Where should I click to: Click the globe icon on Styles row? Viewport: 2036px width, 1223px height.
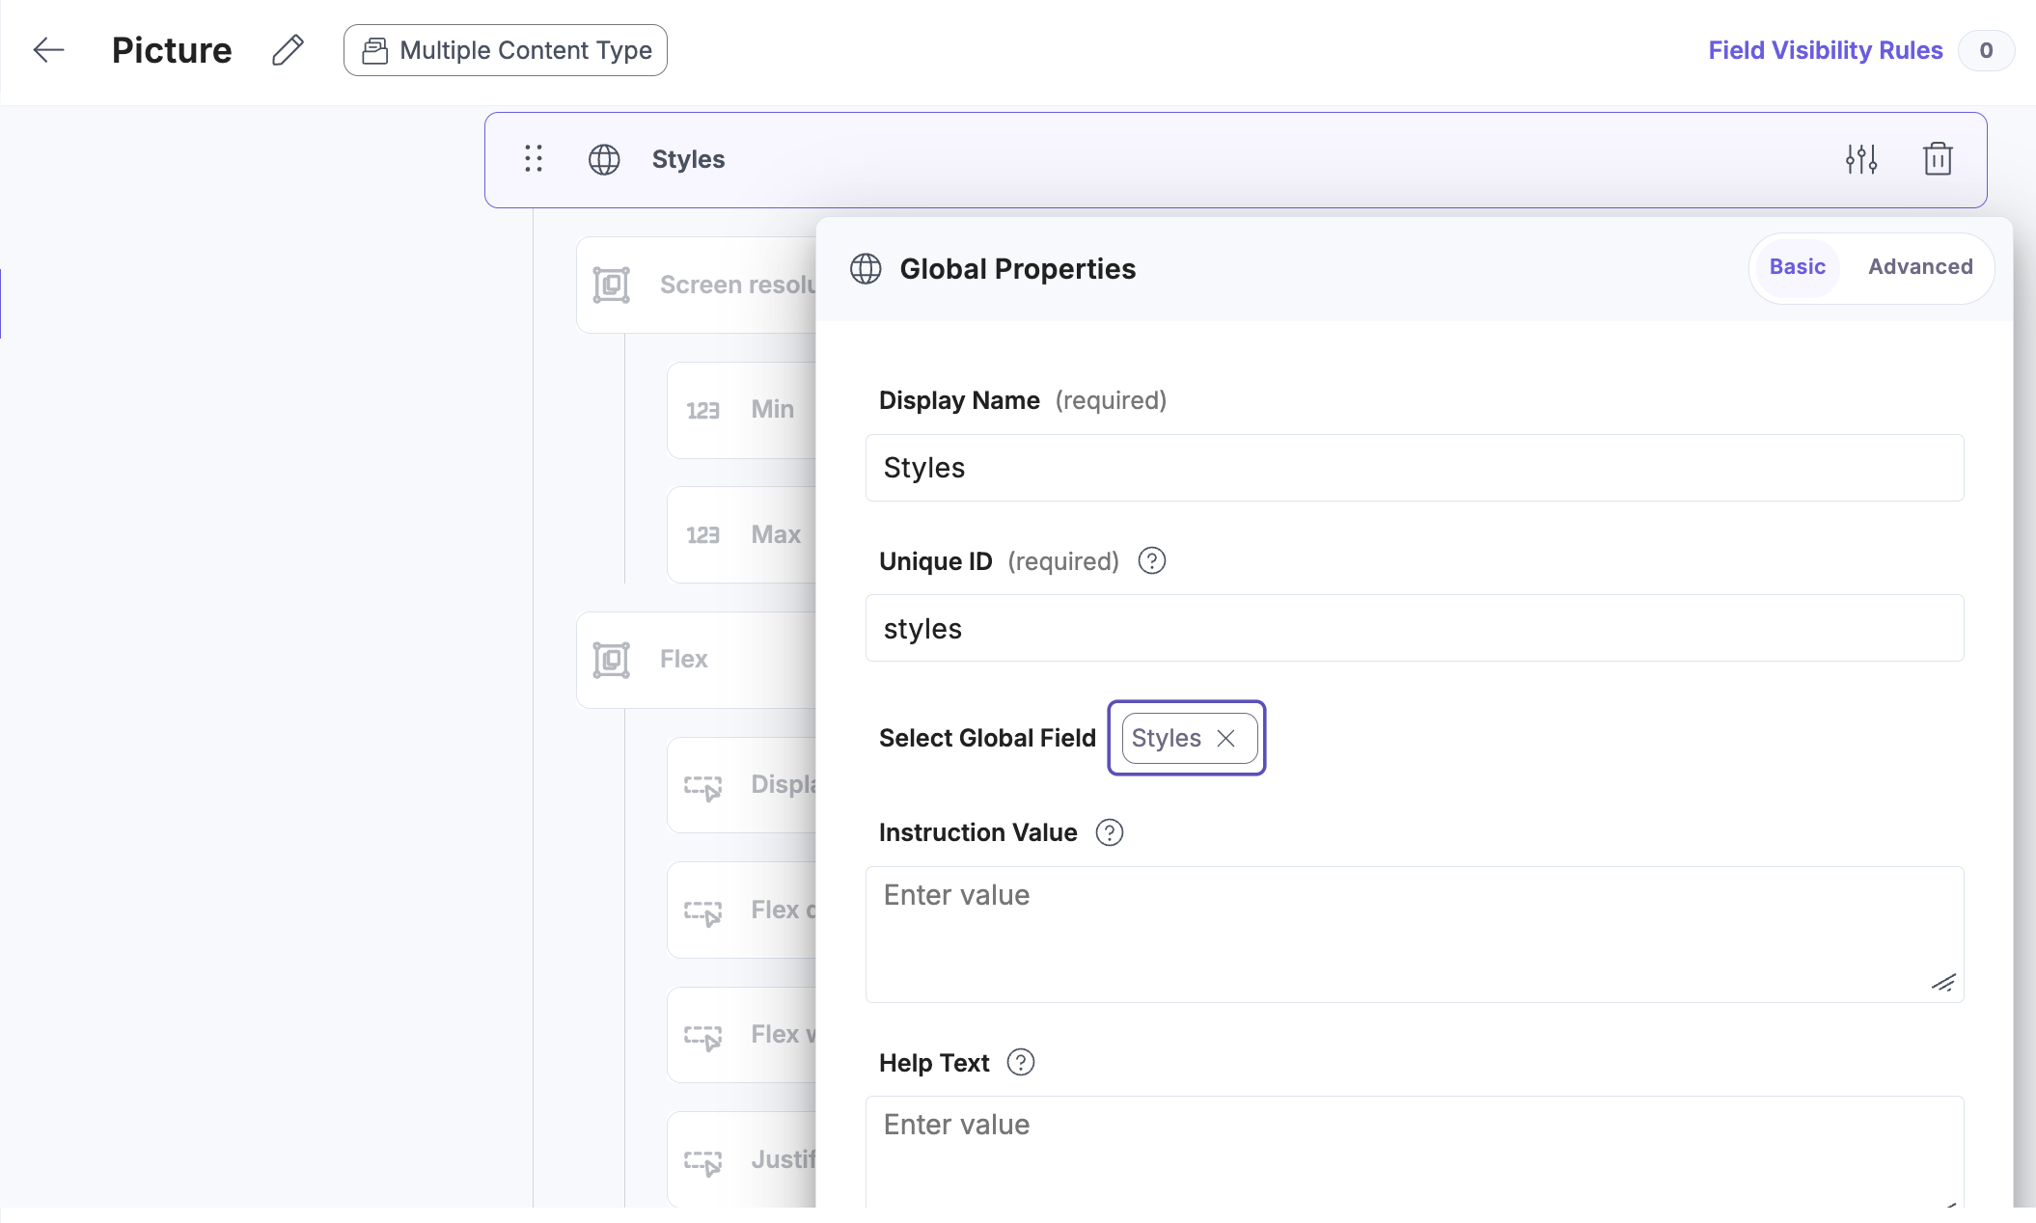(x=604, y=159)
